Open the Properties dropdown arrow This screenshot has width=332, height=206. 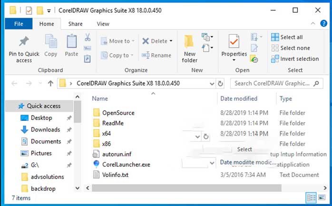234,60
